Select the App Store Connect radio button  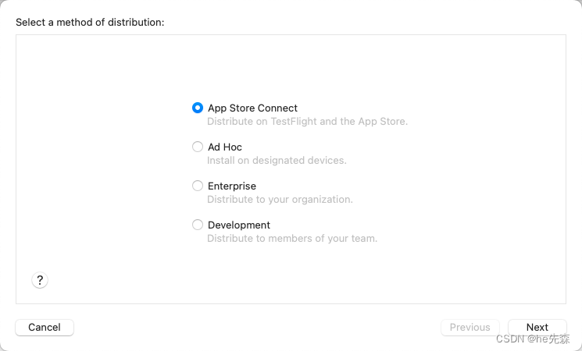[198, 108]
